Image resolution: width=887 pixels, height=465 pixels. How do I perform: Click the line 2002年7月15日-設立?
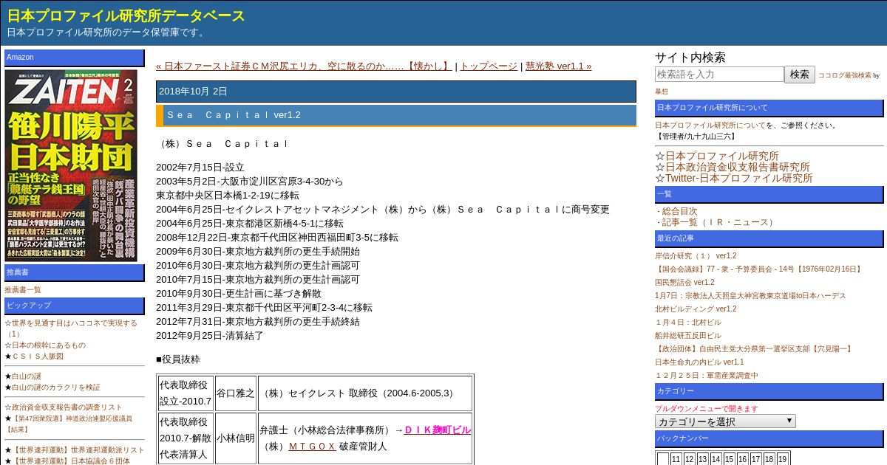pyautogui.click(x=200, y=168)
